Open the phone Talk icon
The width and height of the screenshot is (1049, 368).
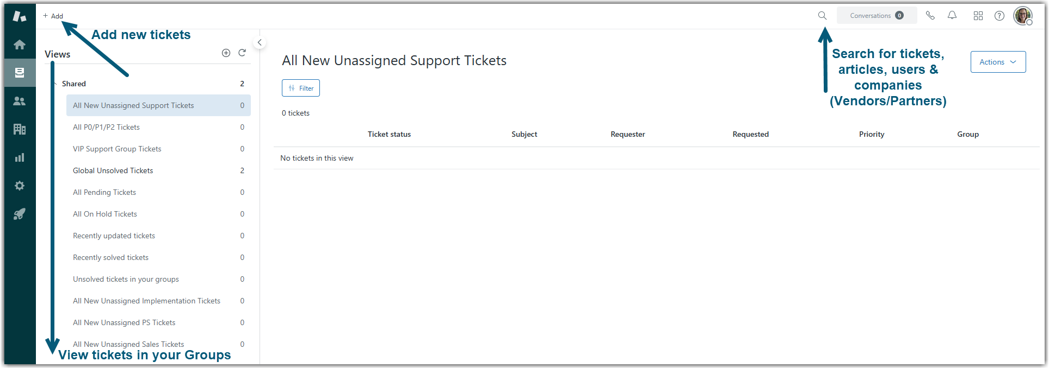click(x=930, y=16)
